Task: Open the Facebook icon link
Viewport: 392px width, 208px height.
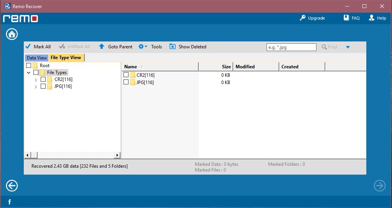Action: 9,202
